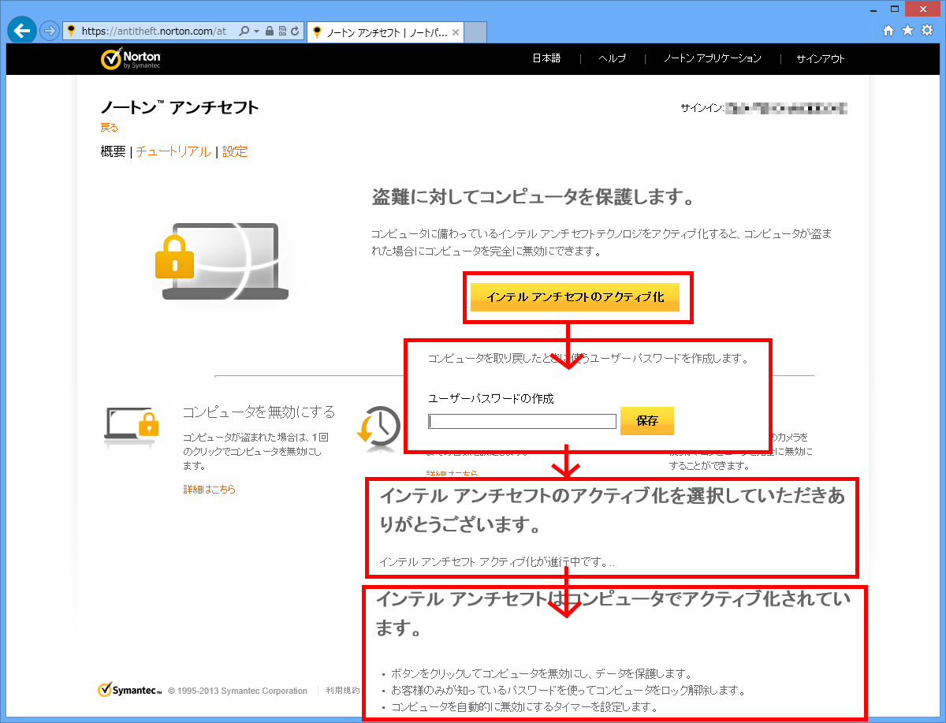Screen dimensions: 946x723
Task: Click the © 1995-2013 Symantec Corporation text
Action: [x=237, y=691]
